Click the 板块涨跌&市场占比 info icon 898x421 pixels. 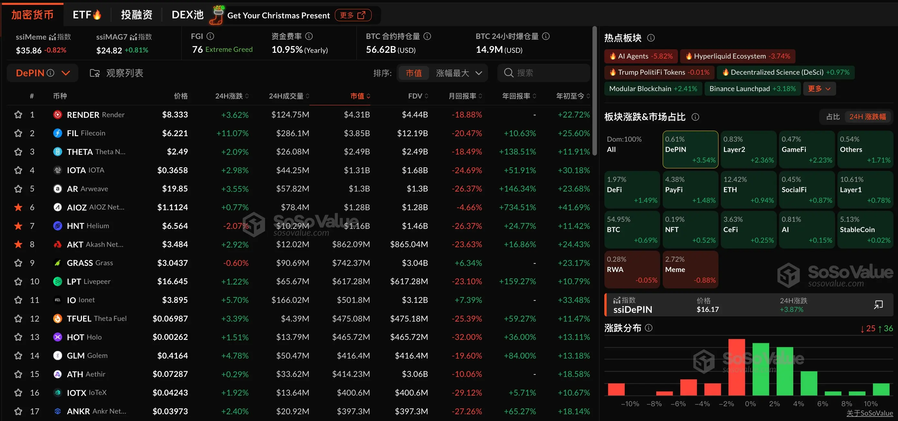(x=696, y=117)
